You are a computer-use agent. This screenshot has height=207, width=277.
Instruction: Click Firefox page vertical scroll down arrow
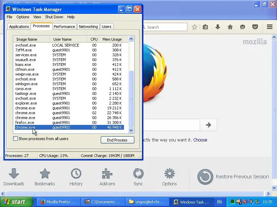[x=274, y=188]
